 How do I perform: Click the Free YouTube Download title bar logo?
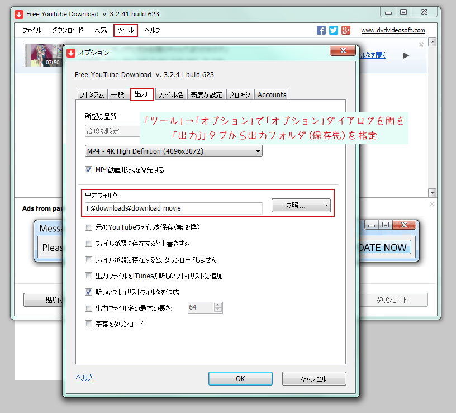point(19,15)
